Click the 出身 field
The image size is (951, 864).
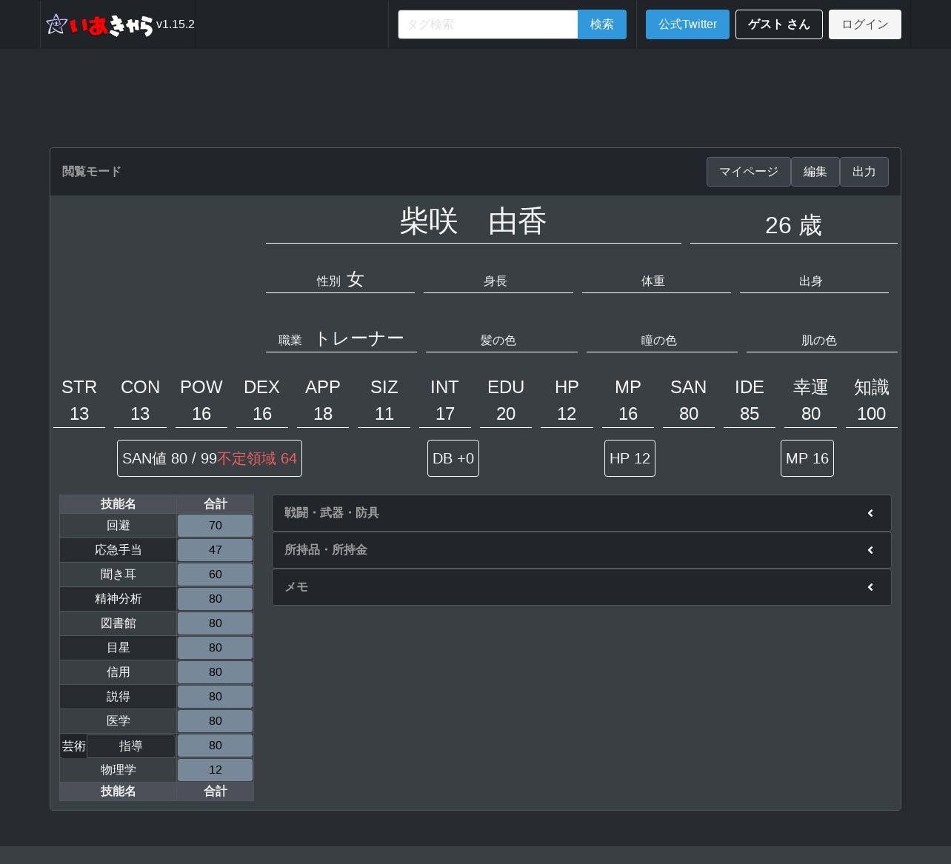coord(814,281)
